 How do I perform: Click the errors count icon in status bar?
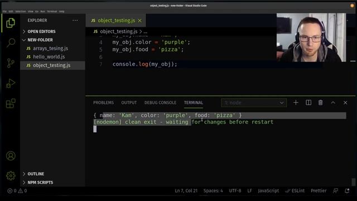point(10,191)
